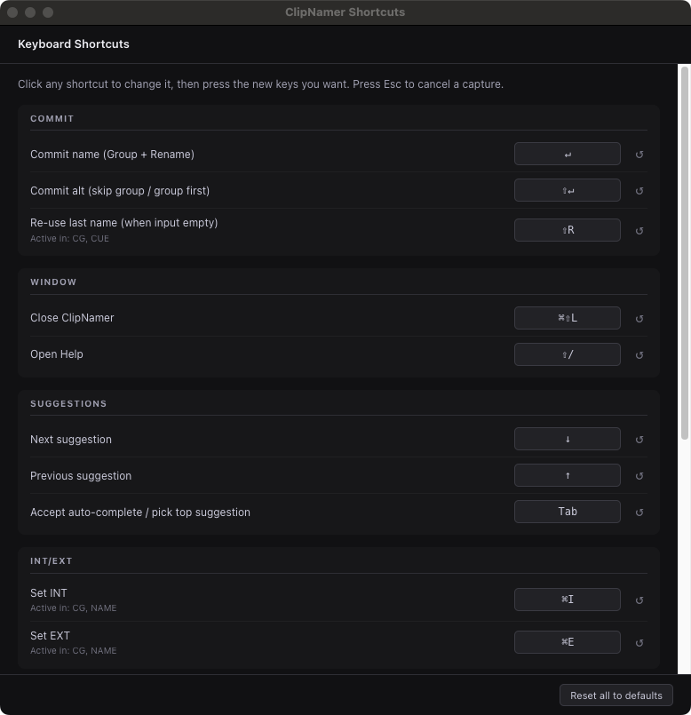Reset the Re-use last name shortcut
Screen dimensions: 691x715
[639, 231]
